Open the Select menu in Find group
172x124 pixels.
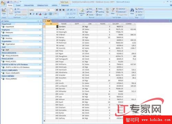pyautogui.click(x=139, y=15)
